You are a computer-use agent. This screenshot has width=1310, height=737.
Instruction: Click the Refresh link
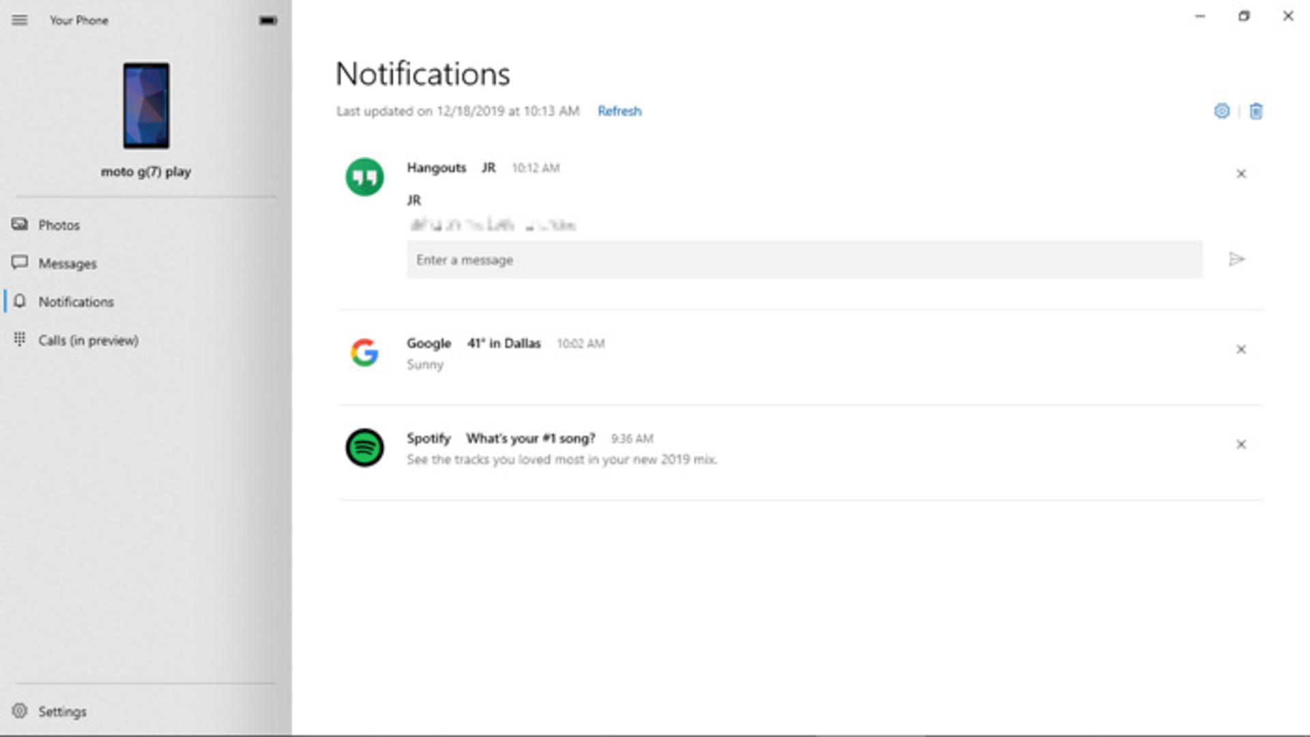[620, 111]
